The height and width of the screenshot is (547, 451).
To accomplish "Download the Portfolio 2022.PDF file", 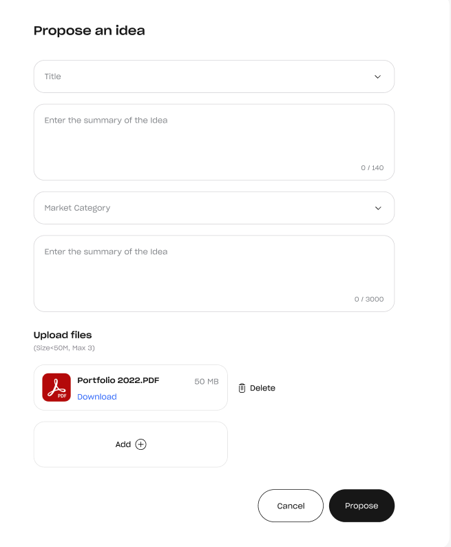I will [x=97, y=397].
